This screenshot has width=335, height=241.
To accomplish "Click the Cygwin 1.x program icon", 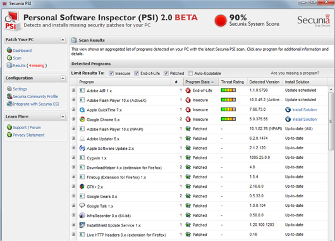I will 82,158.
